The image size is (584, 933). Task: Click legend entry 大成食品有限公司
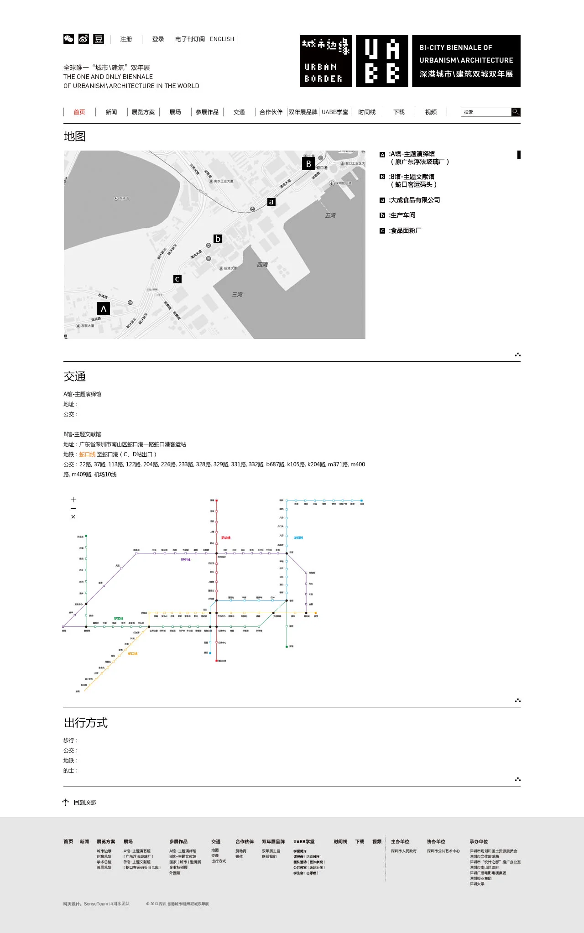[410, 200]
